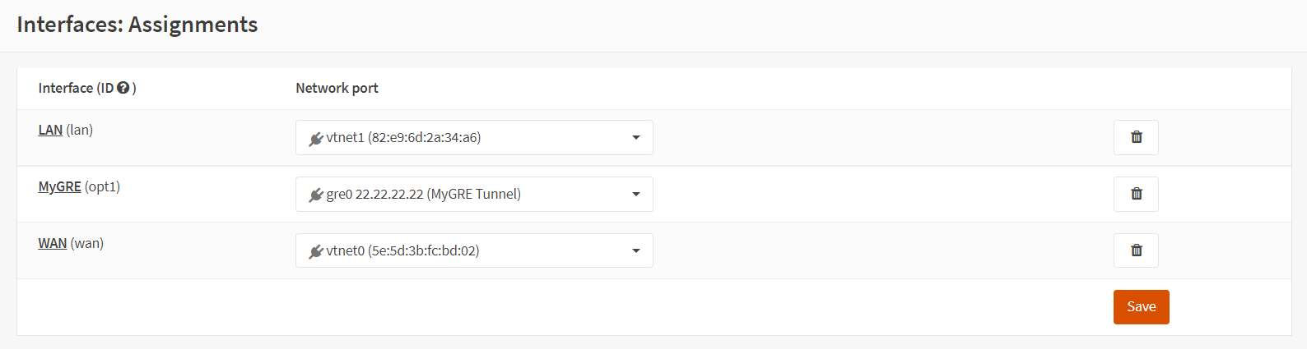Open the gre0 MyGRE Tunnel port dropdown
1307x349 pixels.
474,194
